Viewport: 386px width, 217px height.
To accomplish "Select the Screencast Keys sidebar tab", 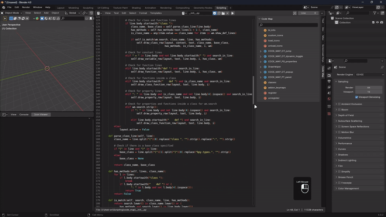I will click(323, 54).
